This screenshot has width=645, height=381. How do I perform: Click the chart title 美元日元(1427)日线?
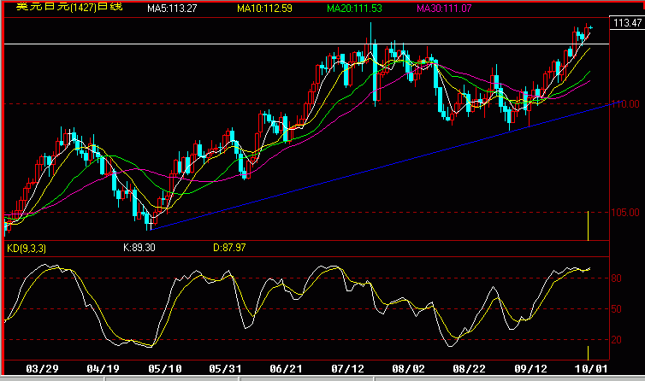click(x=69, y=7)
